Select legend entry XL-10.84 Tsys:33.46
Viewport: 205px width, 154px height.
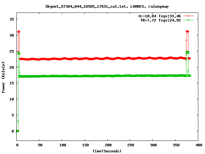point(160,16)
